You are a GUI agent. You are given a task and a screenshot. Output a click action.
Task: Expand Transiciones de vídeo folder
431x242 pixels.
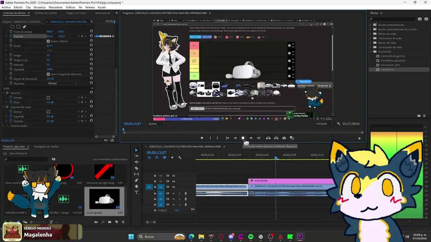pyautogui.click(x=370, y=47)
